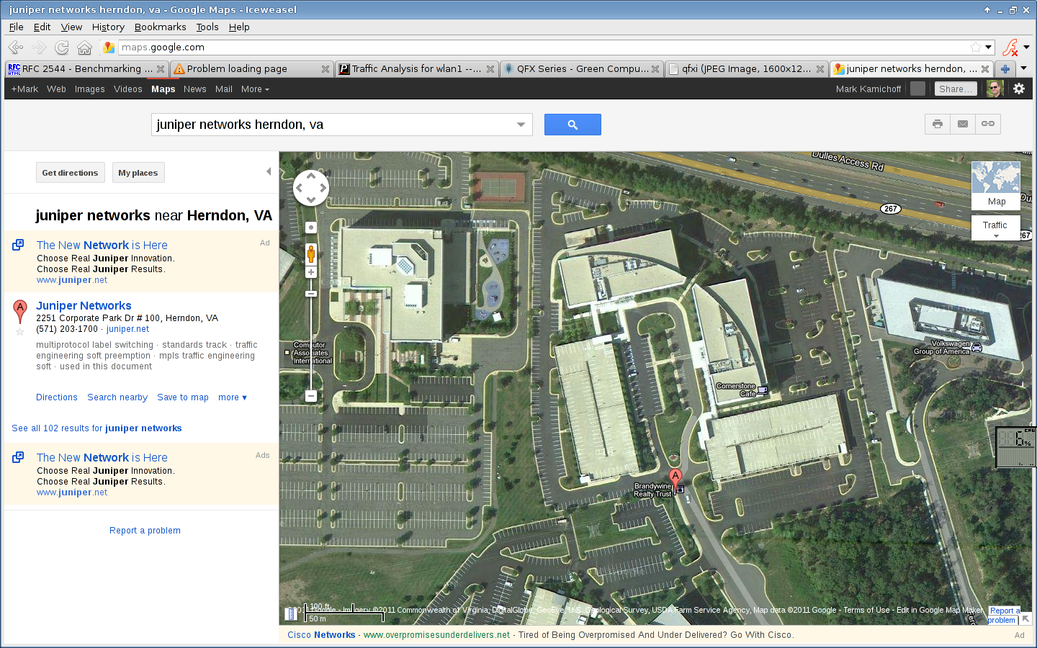
Task: Switch to the Traffic Analysis for wlan1 tab
Action: [416, 69]
